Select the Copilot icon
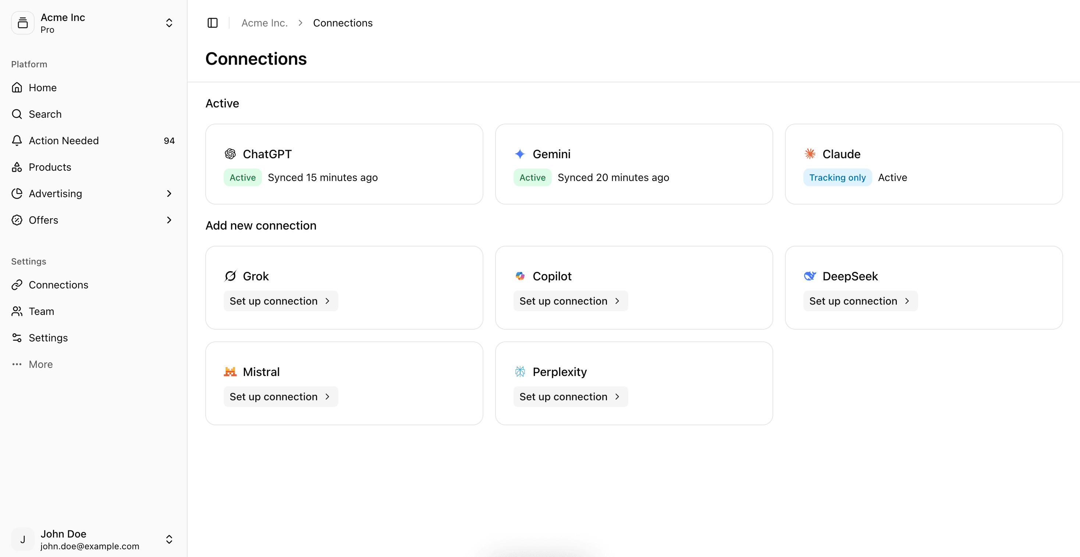The image size is (1080, 557). click(x=520, y=276)
